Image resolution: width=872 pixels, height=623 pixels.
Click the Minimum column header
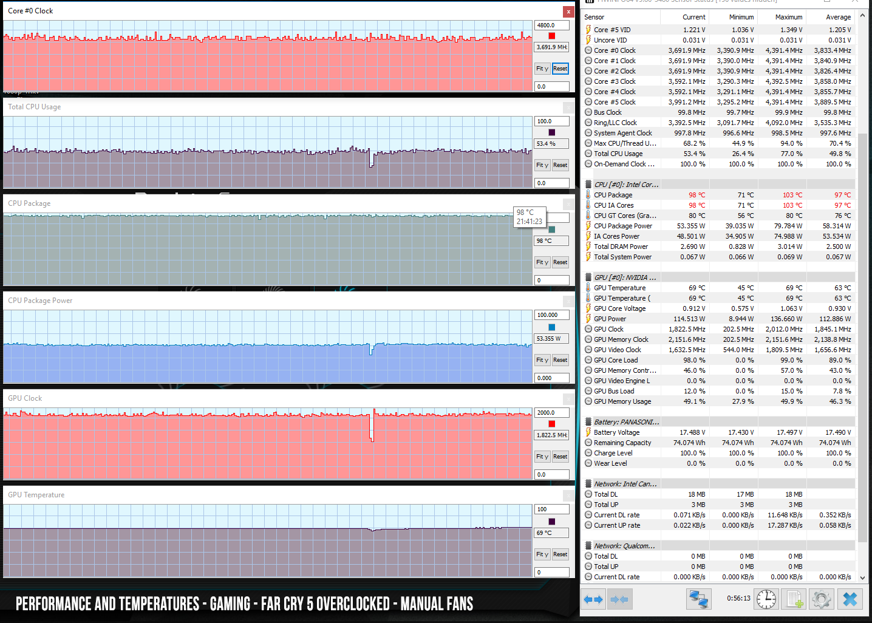point(734,17)
